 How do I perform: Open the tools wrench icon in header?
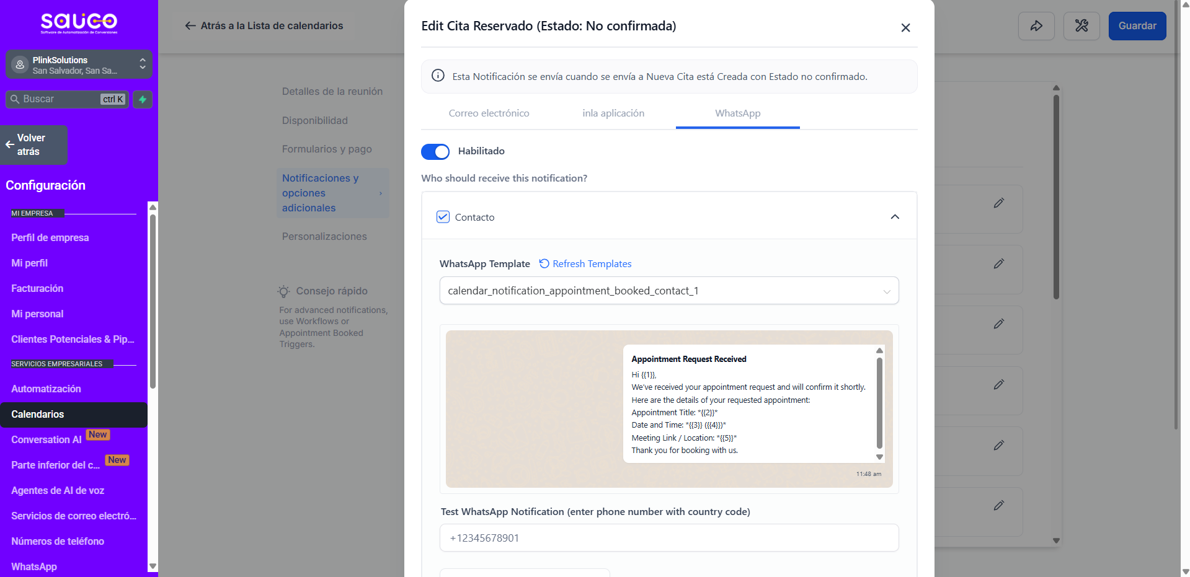point(1081,26)
